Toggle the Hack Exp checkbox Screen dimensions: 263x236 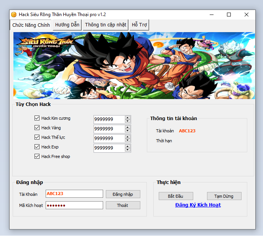(37, 147)
